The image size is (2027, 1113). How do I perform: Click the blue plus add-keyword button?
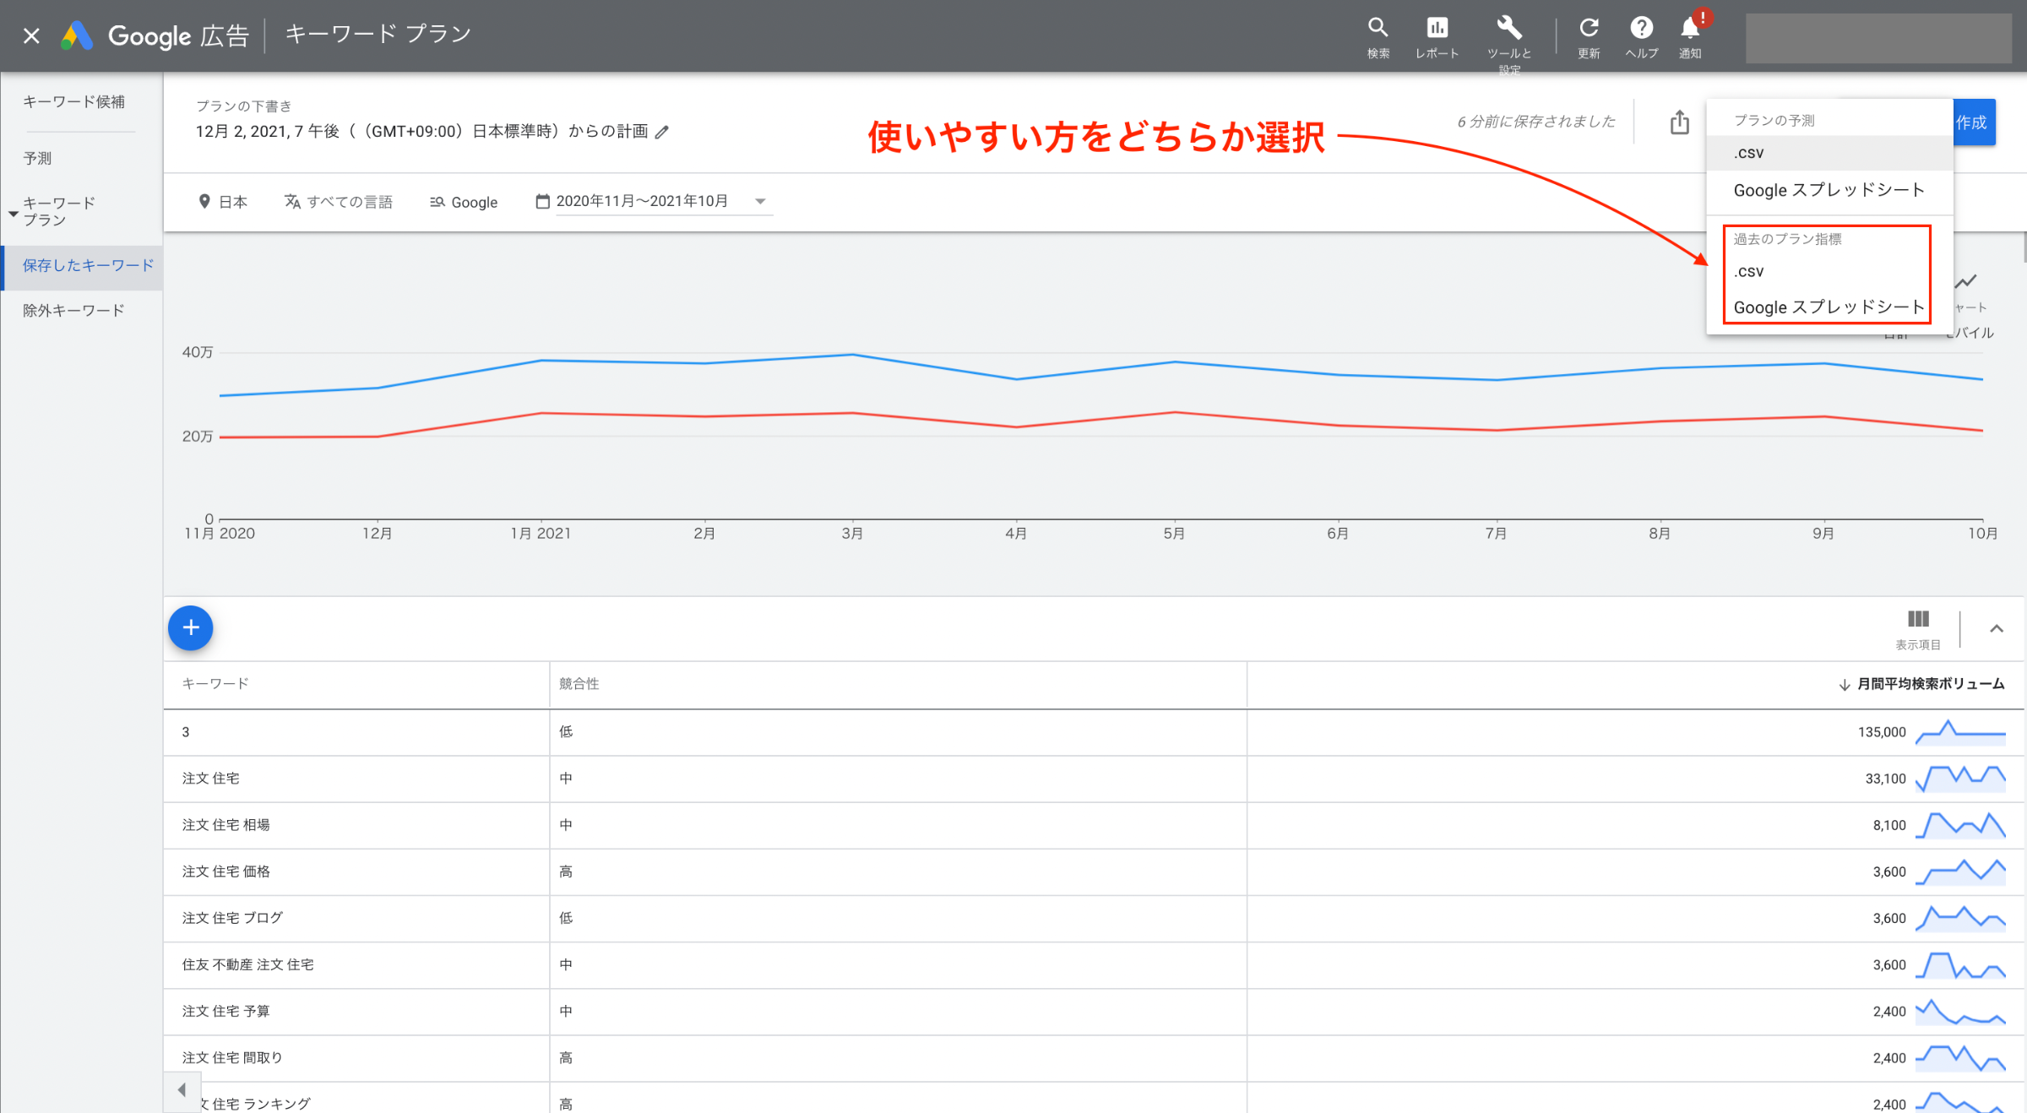[191, 627]
